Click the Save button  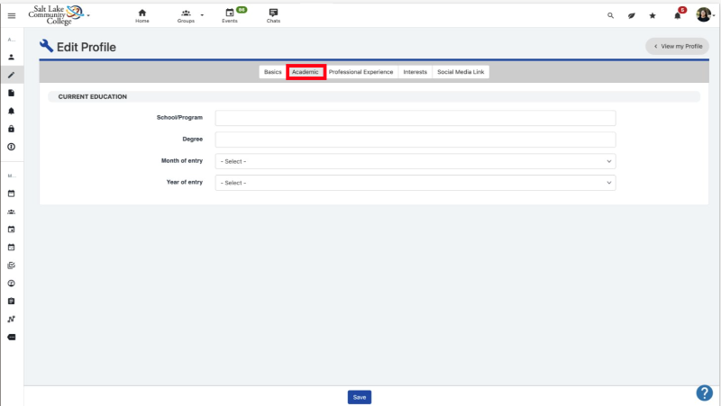359,397
